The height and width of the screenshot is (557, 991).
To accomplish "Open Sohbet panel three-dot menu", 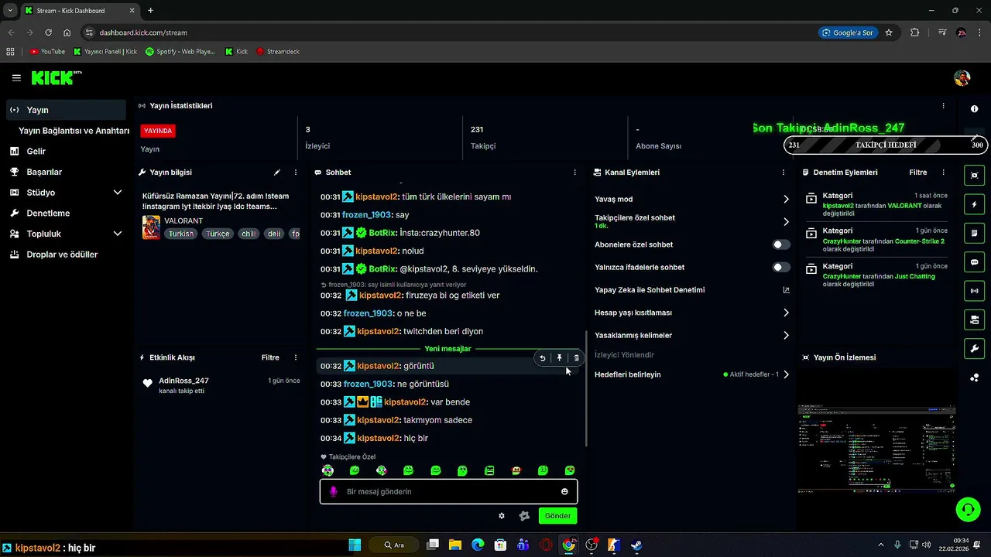I will point(574,173).
